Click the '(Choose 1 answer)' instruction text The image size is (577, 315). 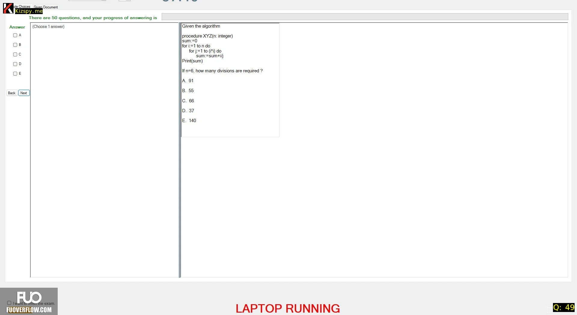coord(48,27)
